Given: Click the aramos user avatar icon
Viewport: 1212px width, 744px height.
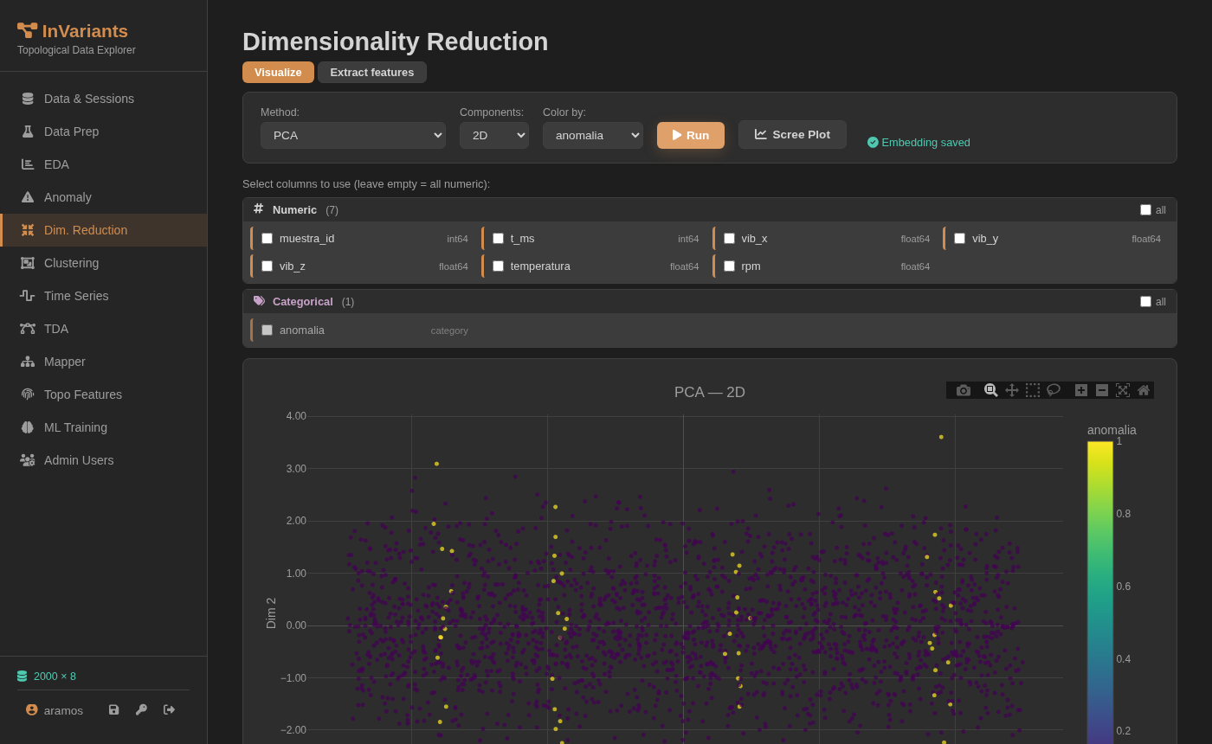Looking at the screenshot, I should click(x=31, y=709).
